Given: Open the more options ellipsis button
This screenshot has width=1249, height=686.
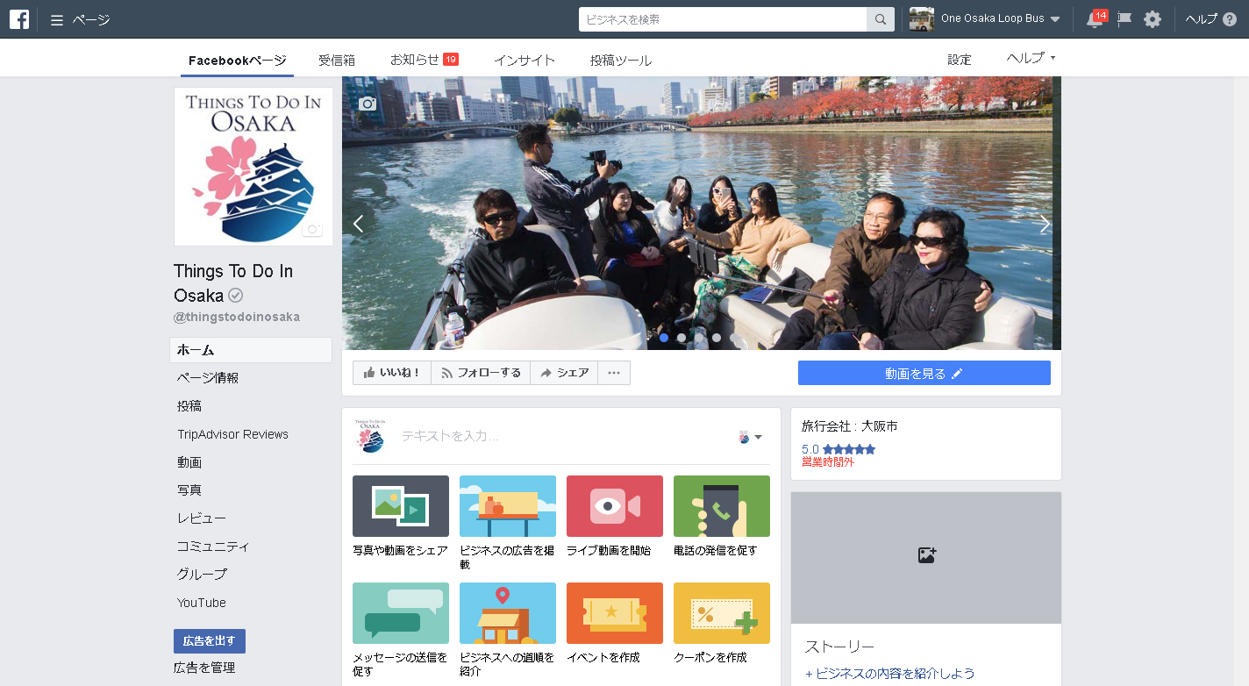Looking at the screenshot, I should pyautogui.click(x=614, y=373).
